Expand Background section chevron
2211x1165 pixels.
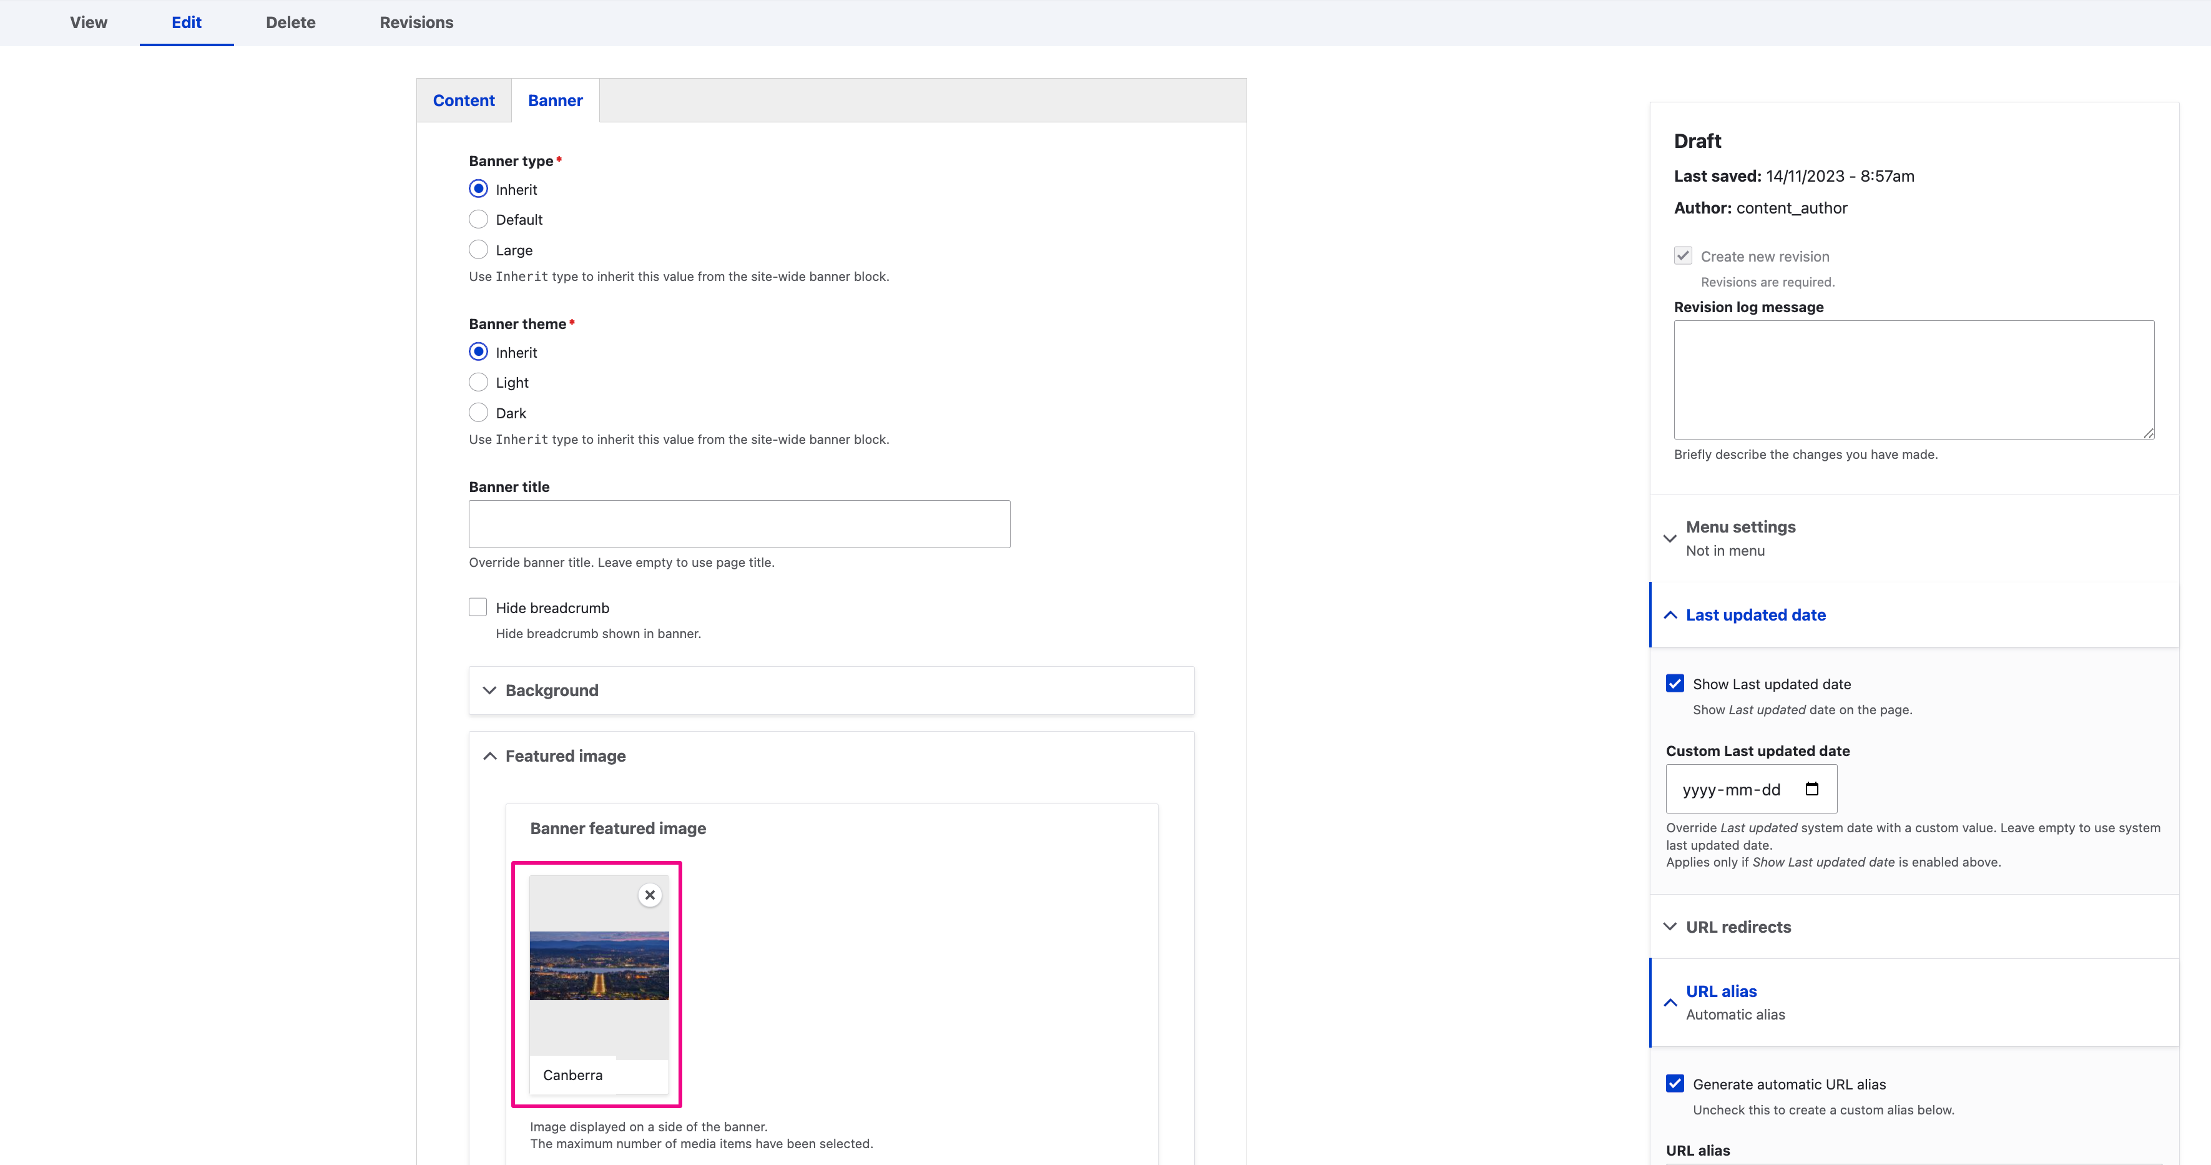coord(490,691)
